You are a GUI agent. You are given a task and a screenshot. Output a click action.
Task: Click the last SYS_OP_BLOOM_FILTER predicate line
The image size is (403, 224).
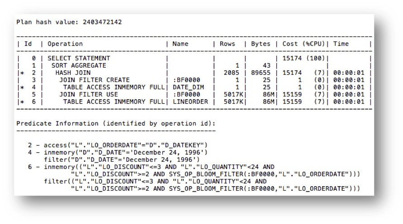[x=215, y=189]
